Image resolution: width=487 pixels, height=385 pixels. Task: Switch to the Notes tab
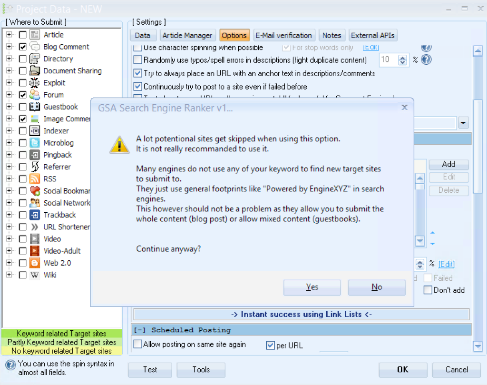(x=331, y=35)
